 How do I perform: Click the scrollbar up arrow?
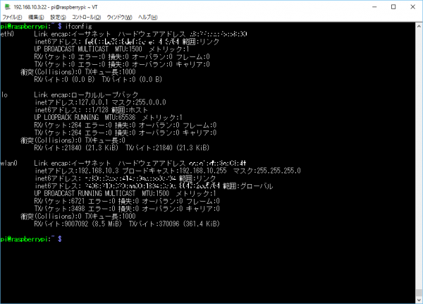click(x=419, y=27)
